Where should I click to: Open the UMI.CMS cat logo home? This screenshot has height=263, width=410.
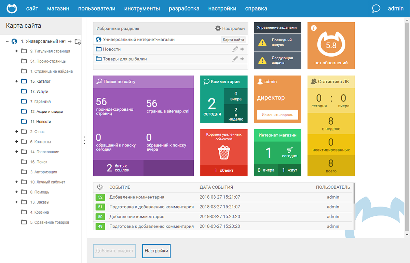pyautogui.click(x=12, y=9)
